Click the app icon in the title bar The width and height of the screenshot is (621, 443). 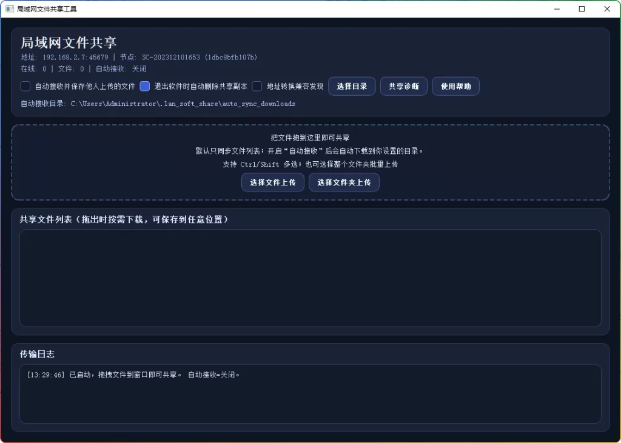tap(8, 8)
